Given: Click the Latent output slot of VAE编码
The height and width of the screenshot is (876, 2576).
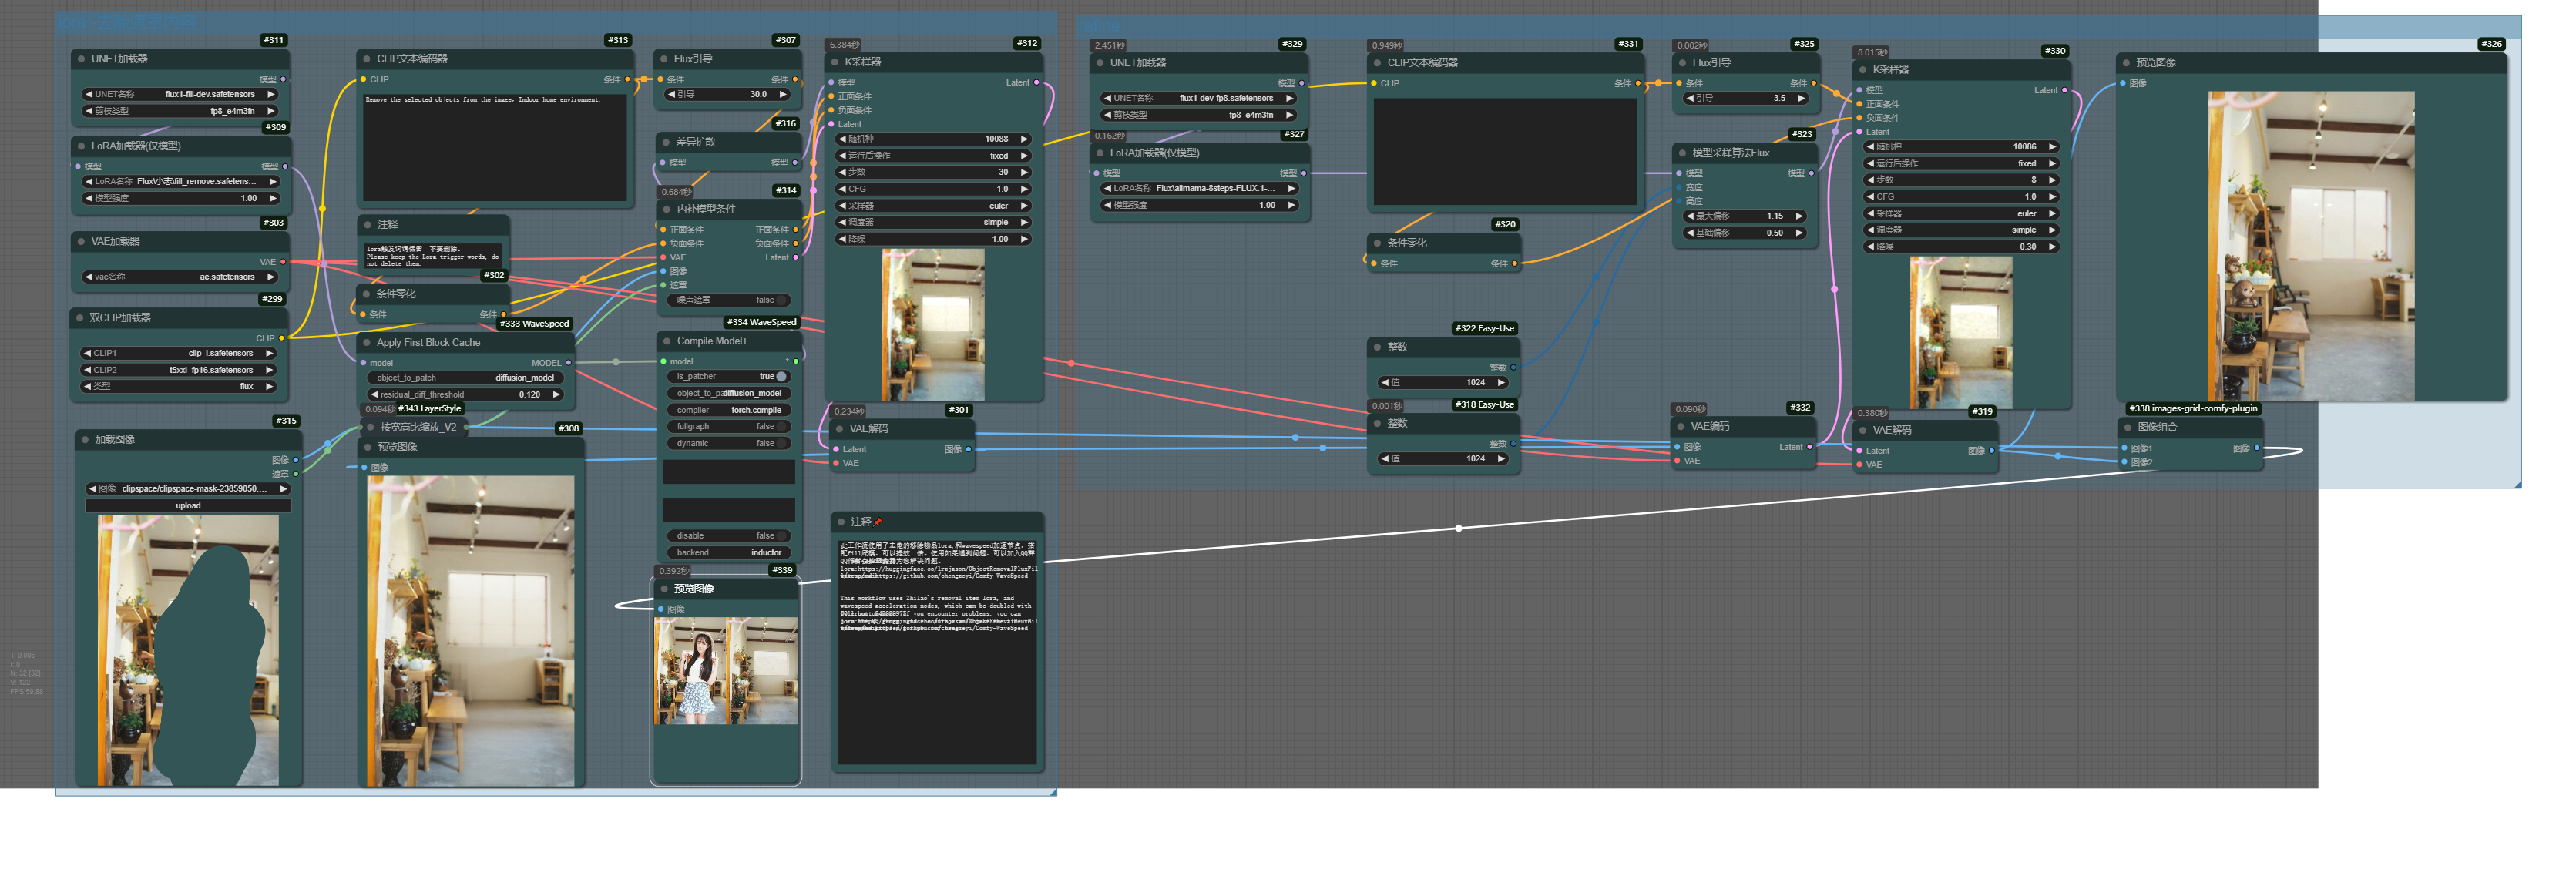Looking at the screenshot, I should coord(1810,447).
